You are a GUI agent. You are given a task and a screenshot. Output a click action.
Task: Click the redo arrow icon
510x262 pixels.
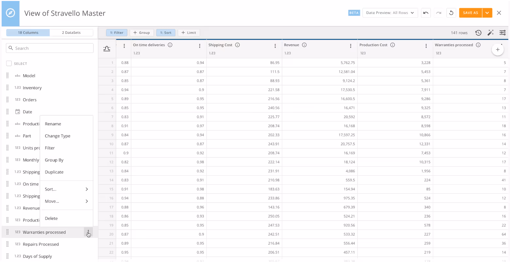438,13
